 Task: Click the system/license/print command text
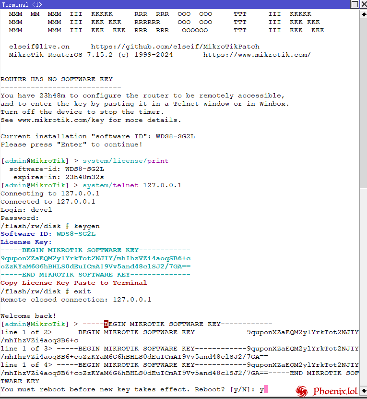tap(126, 161)
